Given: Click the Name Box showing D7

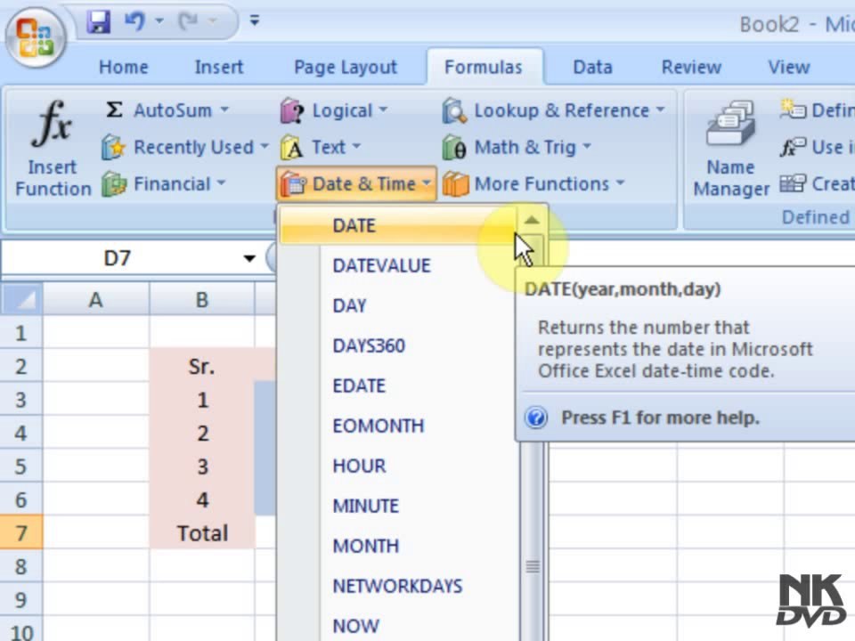Looking at the screenshot, I should [118, 258].
